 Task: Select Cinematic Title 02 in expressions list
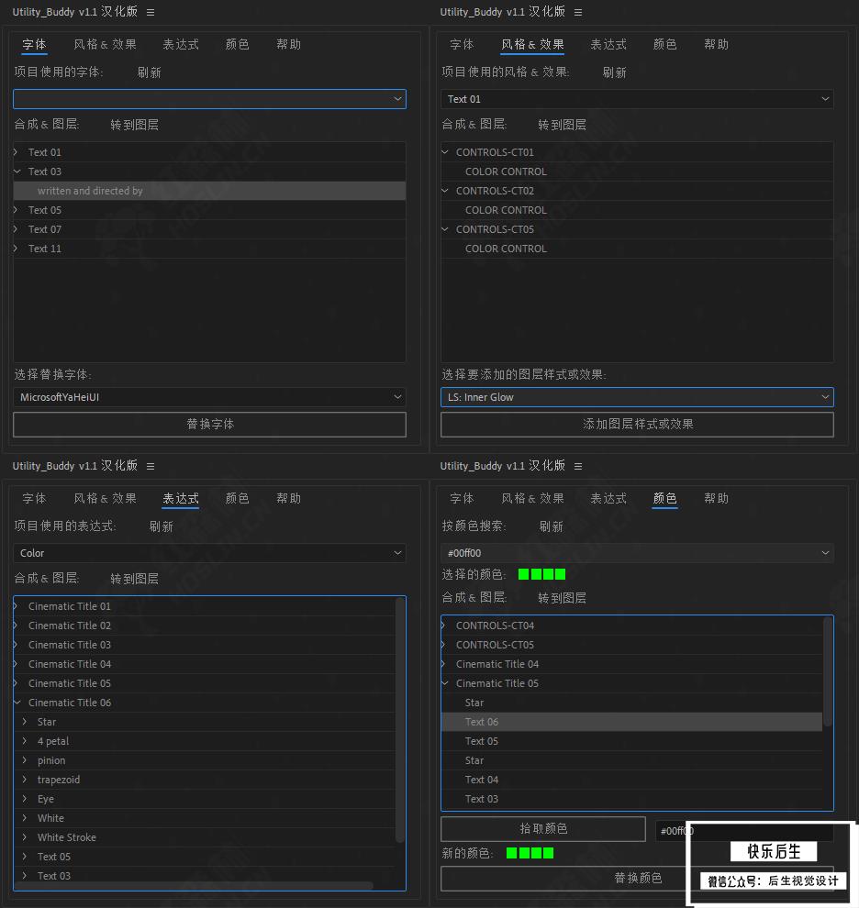coord(70,626)
